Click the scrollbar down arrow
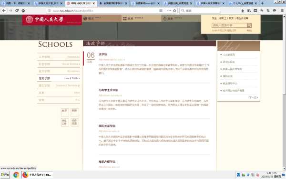The width and height of the screenshot is (286, 179). 284,168
